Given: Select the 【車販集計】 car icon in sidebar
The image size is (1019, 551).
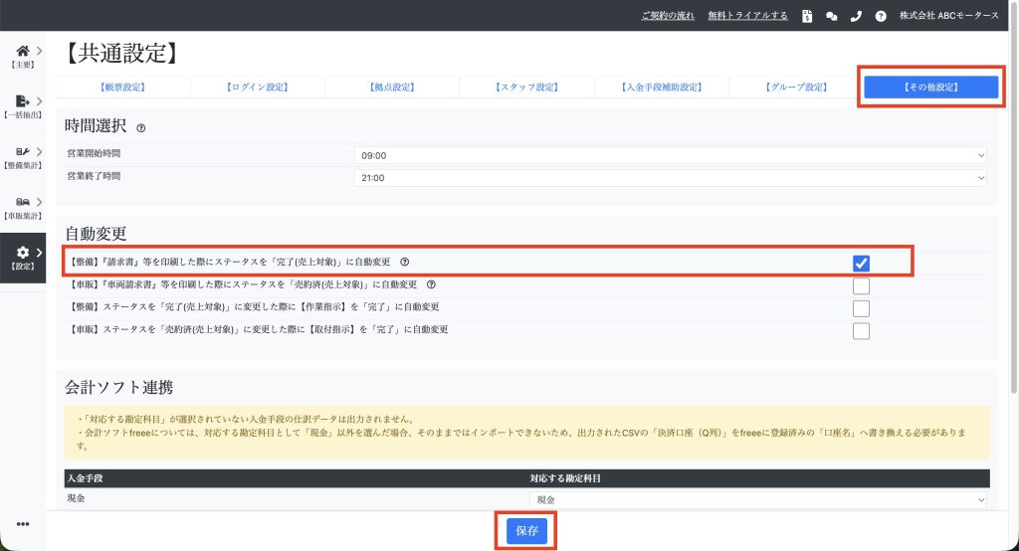Looking at the screenshot, I should 23,205.
